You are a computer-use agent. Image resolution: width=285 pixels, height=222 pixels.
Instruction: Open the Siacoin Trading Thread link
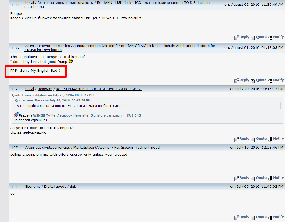137,147
